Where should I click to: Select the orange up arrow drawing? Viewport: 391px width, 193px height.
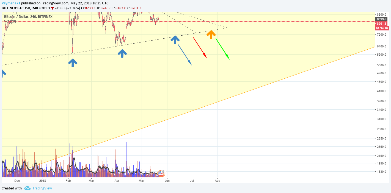211,34
